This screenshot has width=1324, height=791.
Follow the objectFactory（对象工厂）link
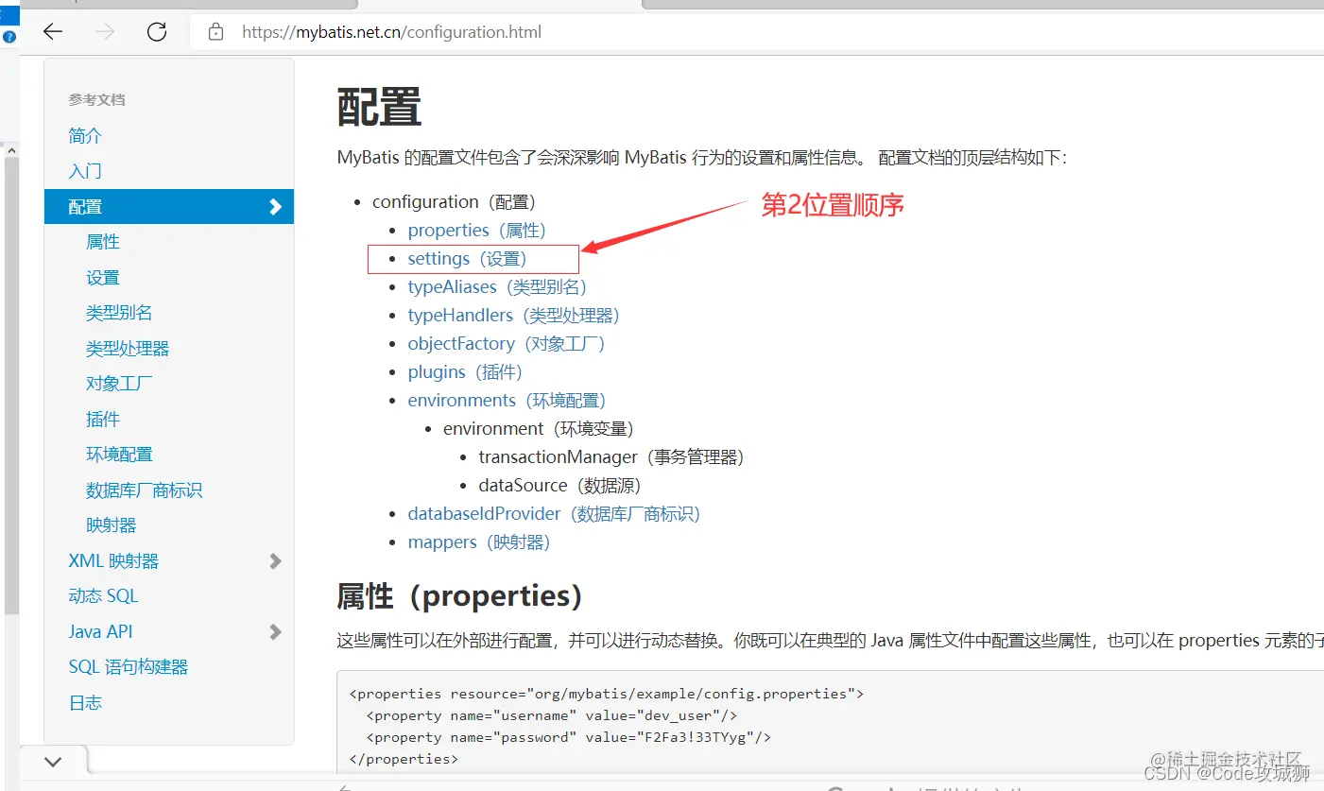507,343
